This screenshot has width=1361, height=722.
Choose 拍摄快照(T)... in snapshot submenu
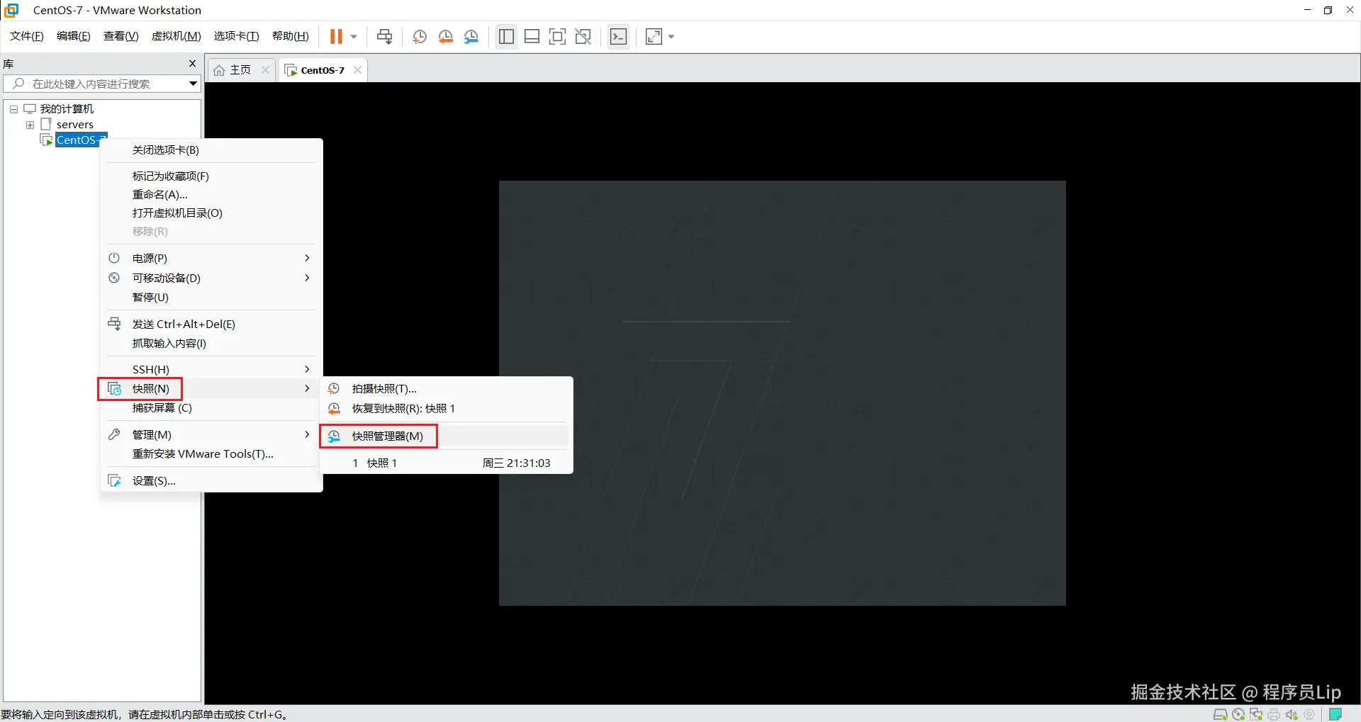(x=447, y=388)
